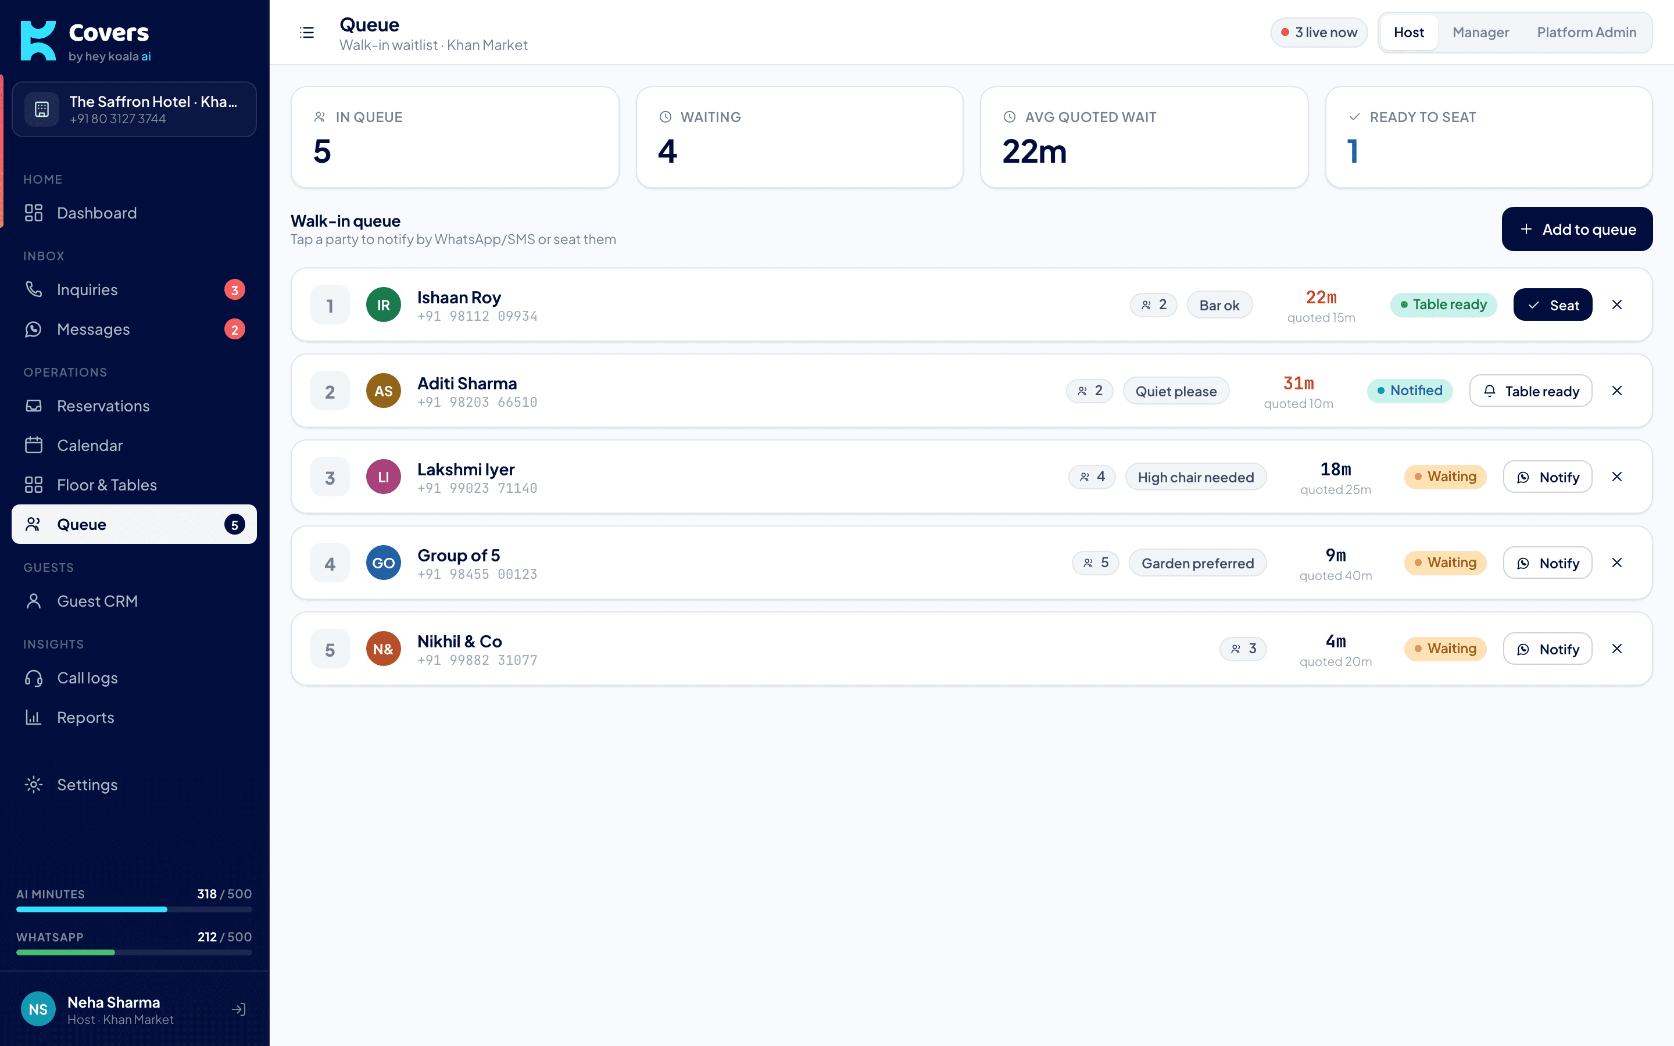This screenshot has width=1674, height=1046.
Task: Click the Bar ok note tag
Action: (1219, 305)
